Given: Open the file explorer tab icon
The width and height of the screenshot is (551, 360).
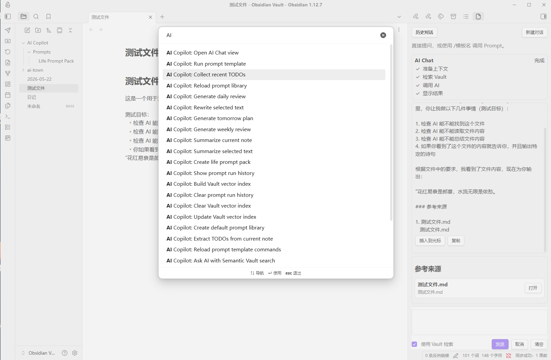Looking at the screenshot, I should [24, 16].
